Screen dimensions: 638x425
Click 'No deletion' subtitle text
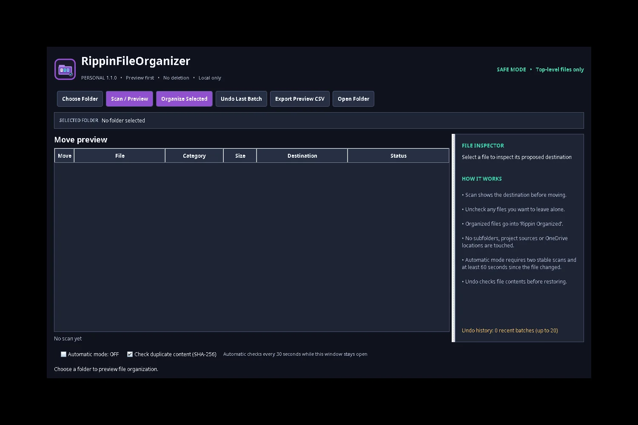pyautogui.click(x=176, y=78)
